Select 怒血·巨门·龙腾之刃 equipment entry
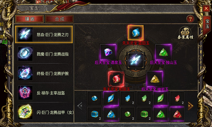This screenshot has height=127, width=212. click(x=44, y=35)
